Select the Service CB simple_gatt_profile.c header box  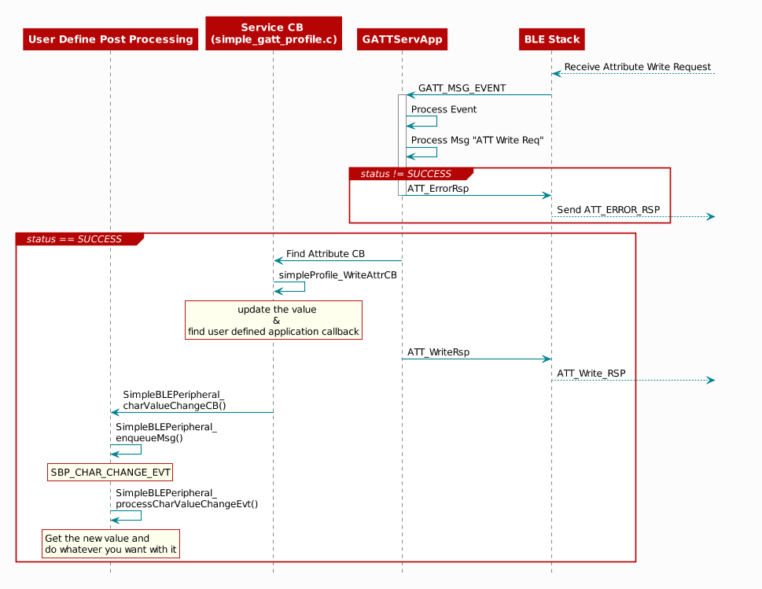click(x=273, y=33)
